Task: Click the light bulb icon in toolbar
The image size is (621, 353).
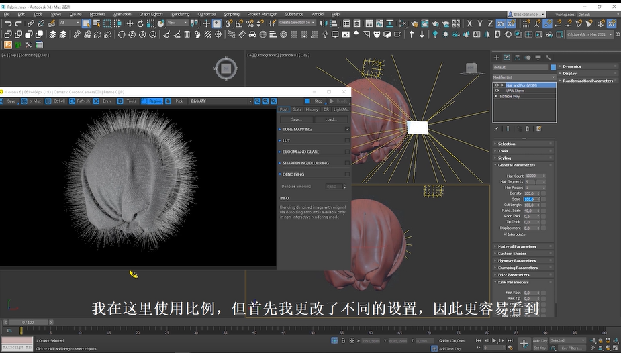Action: (x=325, y=34)
